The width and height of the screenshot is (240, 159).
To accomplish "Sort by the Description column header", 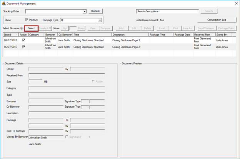I will (x=130, y=35).
